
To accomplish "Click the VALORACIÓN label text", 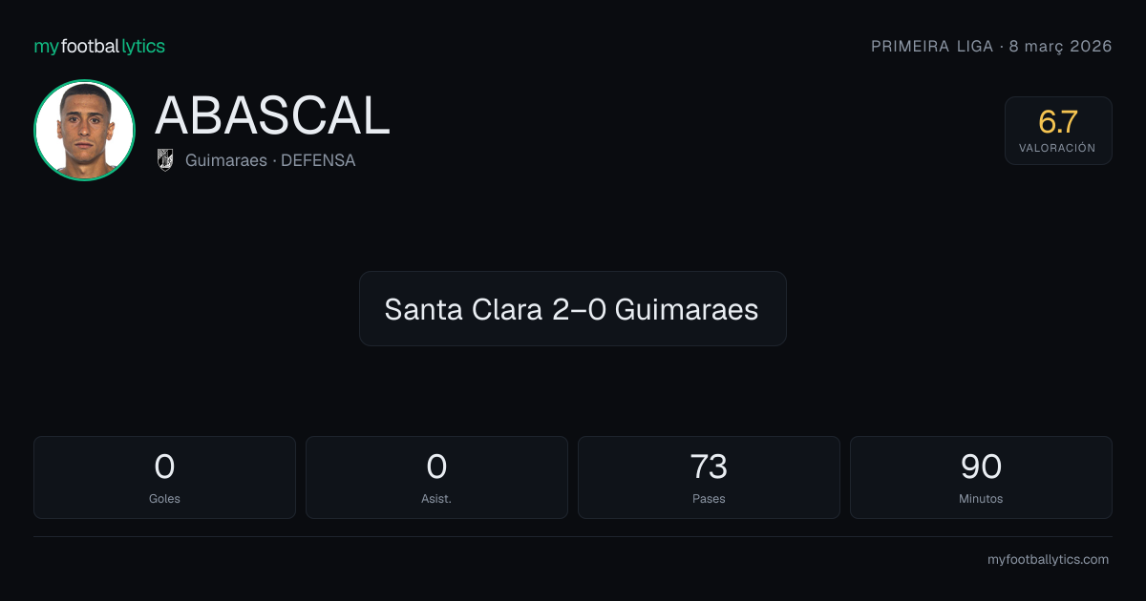I will [x=1057, y=148].
